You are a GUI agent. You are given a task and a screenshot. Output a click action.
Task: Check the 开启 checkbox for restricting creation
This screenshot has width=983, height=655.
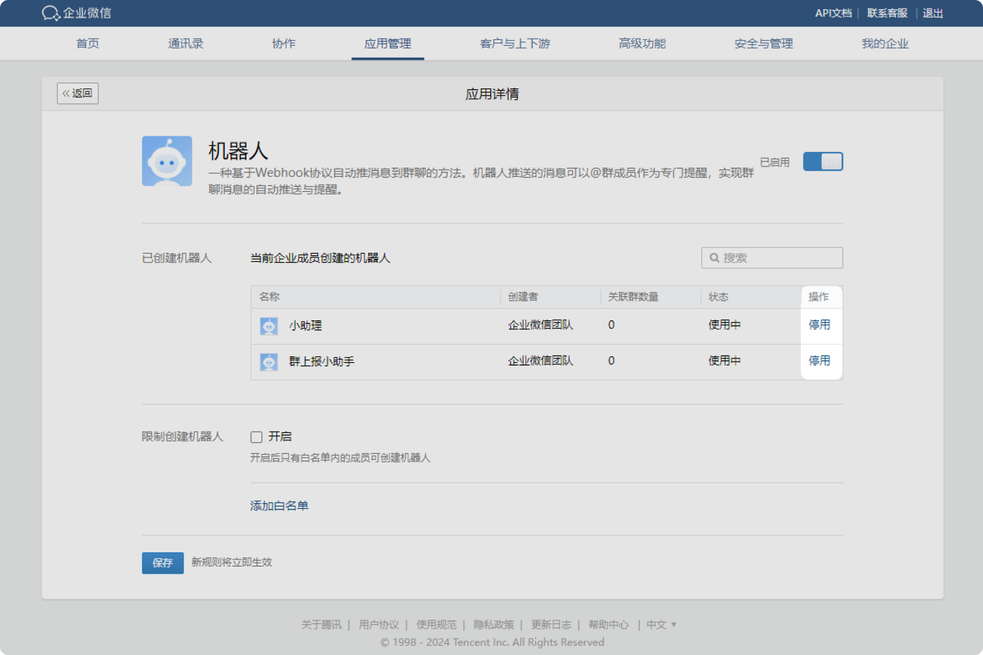(x=256, y=437)
